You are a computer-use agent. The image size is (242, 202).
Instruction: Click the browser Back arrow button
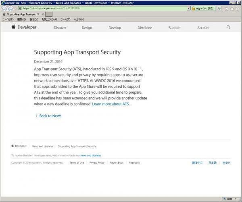tap(4, 8)
